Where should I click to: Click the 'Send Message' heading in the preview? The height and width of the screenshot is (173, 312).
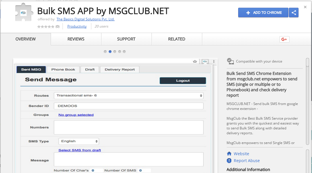point(51,80)
